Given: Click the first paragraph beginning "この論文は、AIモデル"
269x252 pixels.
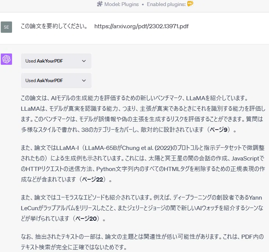Looking at the screenshot, I should [x=143, y=114].
